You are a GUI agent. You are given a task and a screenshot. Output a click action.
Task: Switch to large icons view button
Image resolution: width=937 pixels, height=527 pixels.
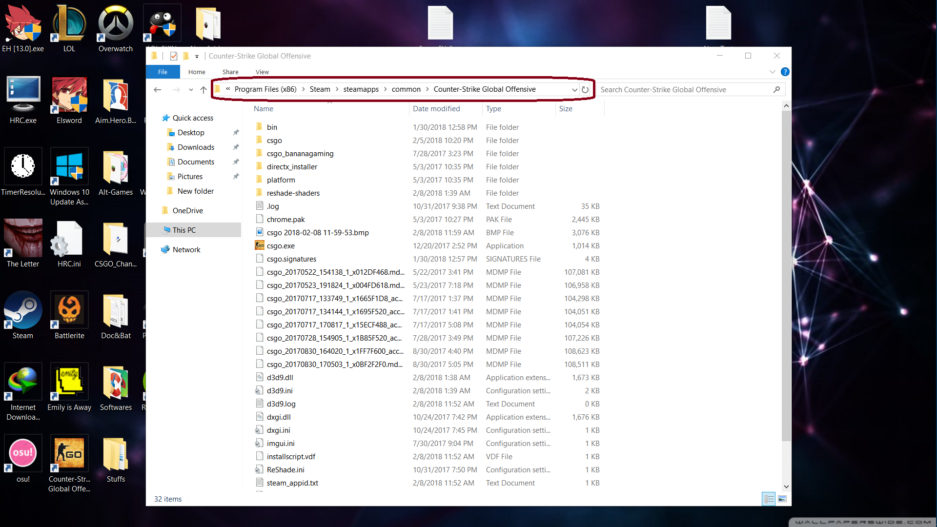782,499
